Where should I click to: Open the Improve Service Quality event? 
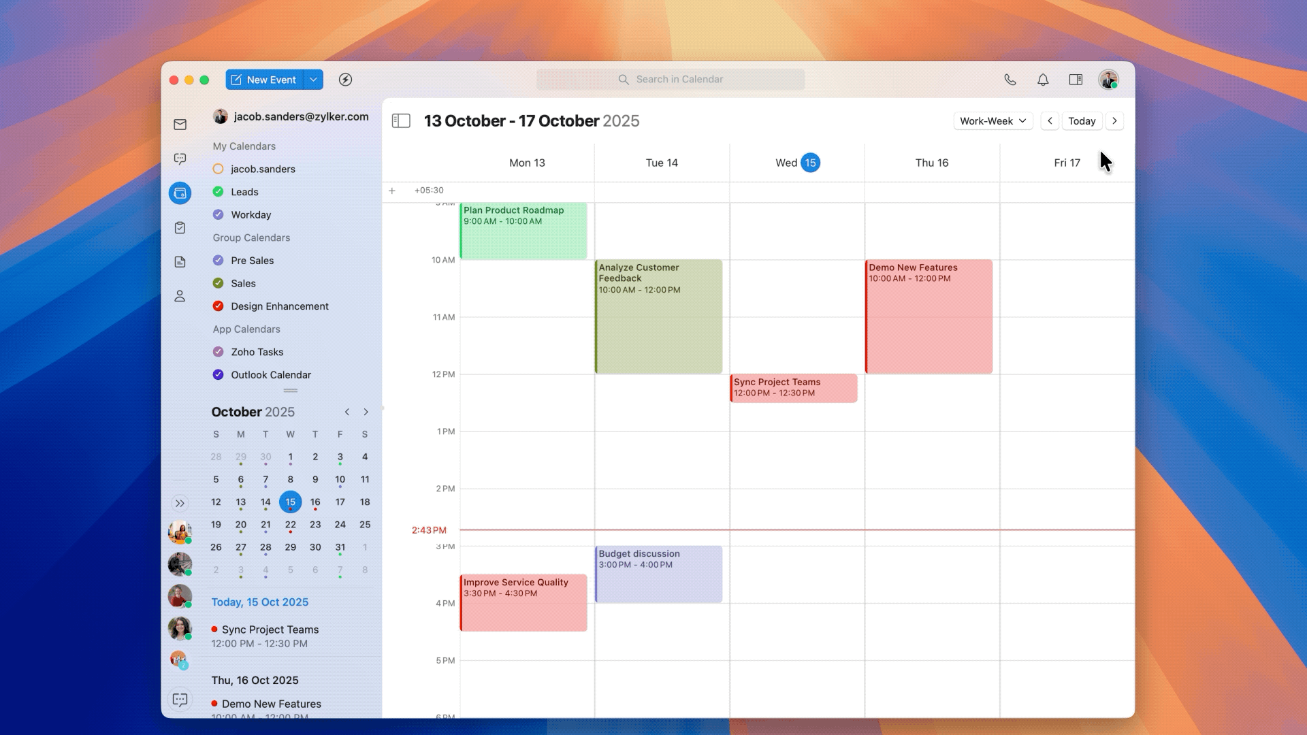click(523, 603)
